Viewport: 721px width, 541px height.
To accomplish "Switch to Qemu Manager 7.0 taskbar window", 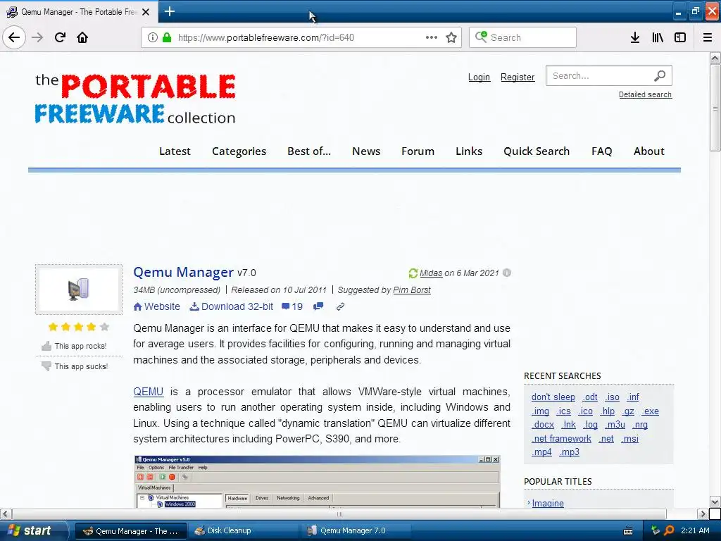I will (356, 531).
